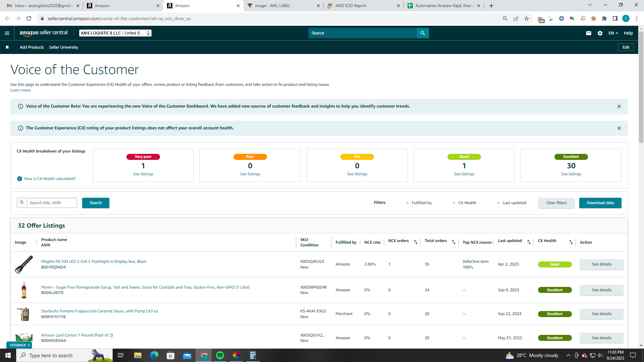The image size is (644, 362).
Task: Click the Help link in header
Action: tap(628, 33)
